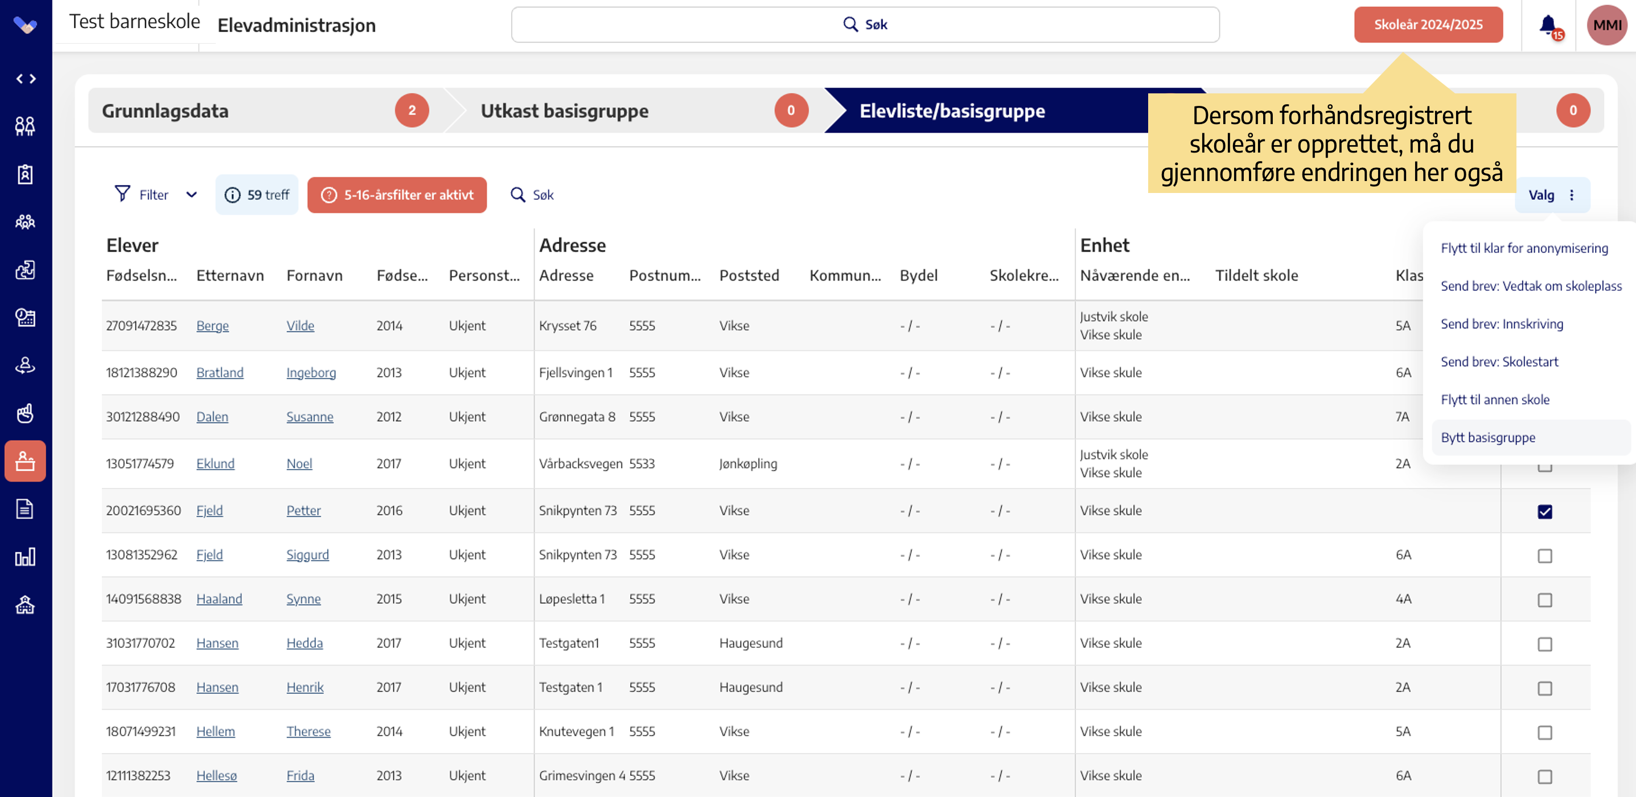Image resolution: width=1636 pixels, height=797 pixels.
Task: Choose Flytt til klar for anonymisering
Action: tap(1524, 248)
